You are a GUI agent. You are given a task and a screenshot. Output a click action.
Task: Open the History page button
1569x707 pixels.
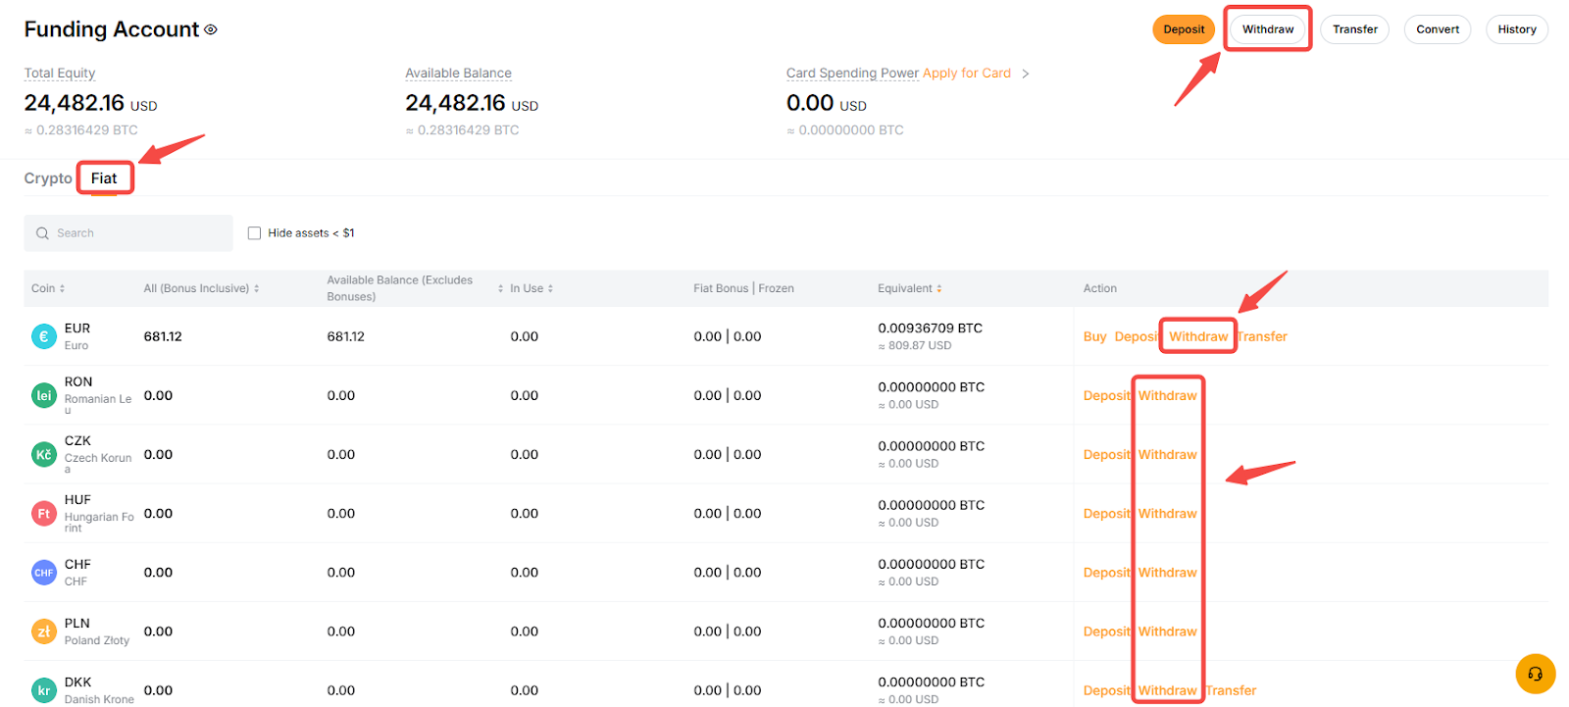tap(1516, 29)
